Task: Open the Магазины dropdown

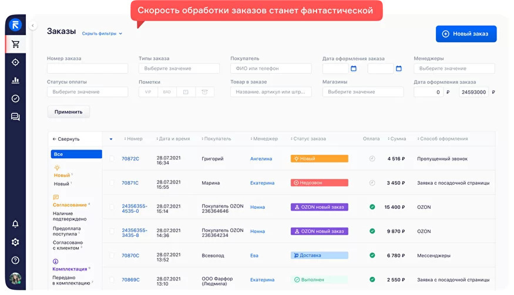Action: [363, 92]
